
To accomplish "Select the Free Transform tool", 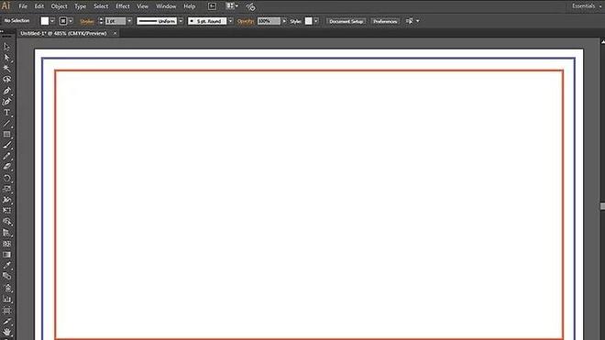I will [x=6, y=211].
